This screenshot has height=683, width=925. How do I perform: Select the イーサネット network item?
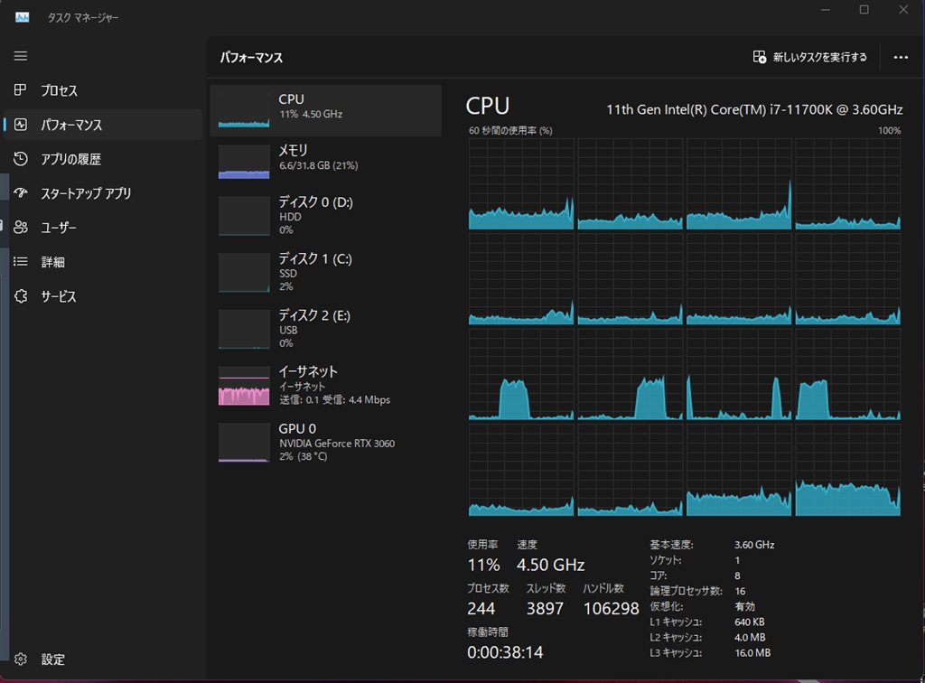325,386
